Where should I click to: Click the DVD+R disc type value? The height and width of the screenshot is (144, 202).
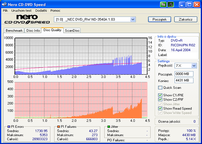pos(177,41)
